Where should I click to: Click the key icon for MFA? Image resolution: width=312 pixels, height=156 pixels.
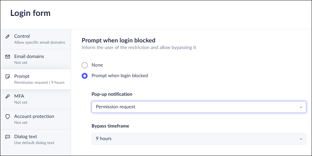[8, 96]
